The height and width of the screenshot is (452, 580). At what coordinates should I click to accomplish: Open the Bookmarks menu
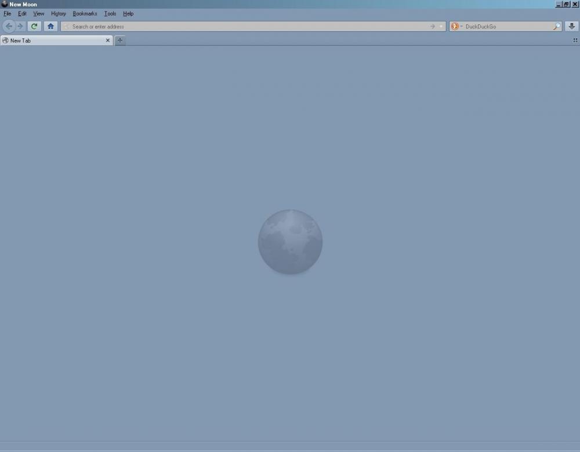point(85,14)
